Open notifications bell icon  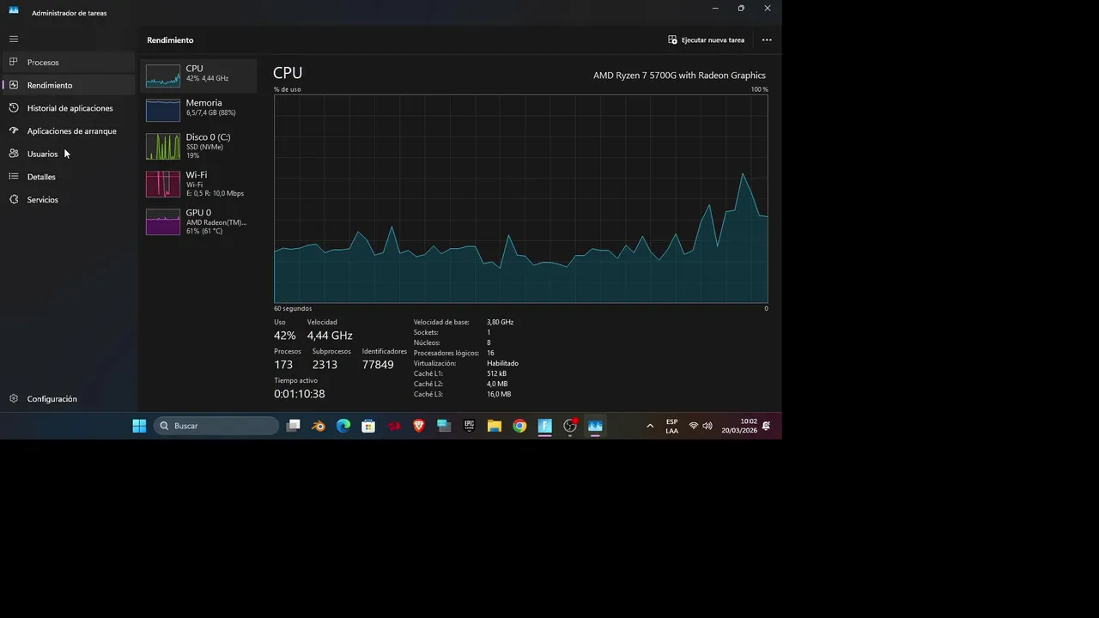pos(766,426)
